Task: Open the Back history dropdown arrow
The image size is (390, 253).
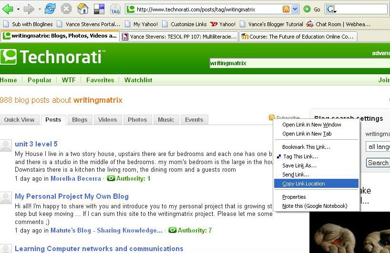Action: [18, 10]
